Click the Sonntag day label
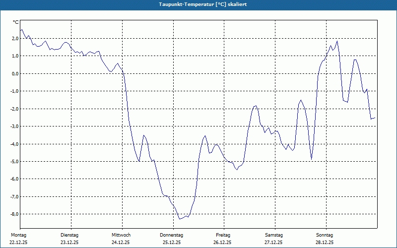The height and width of the screenshot is (248, 397). point(325,235)
